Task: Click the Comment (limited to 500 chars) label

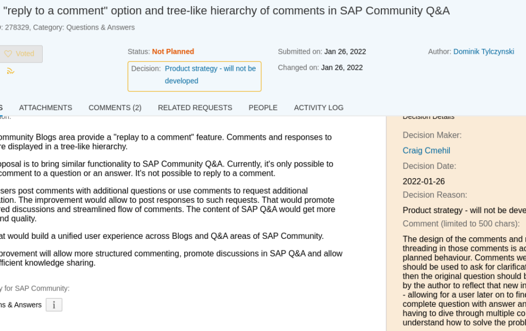Action: click(461, 224)
